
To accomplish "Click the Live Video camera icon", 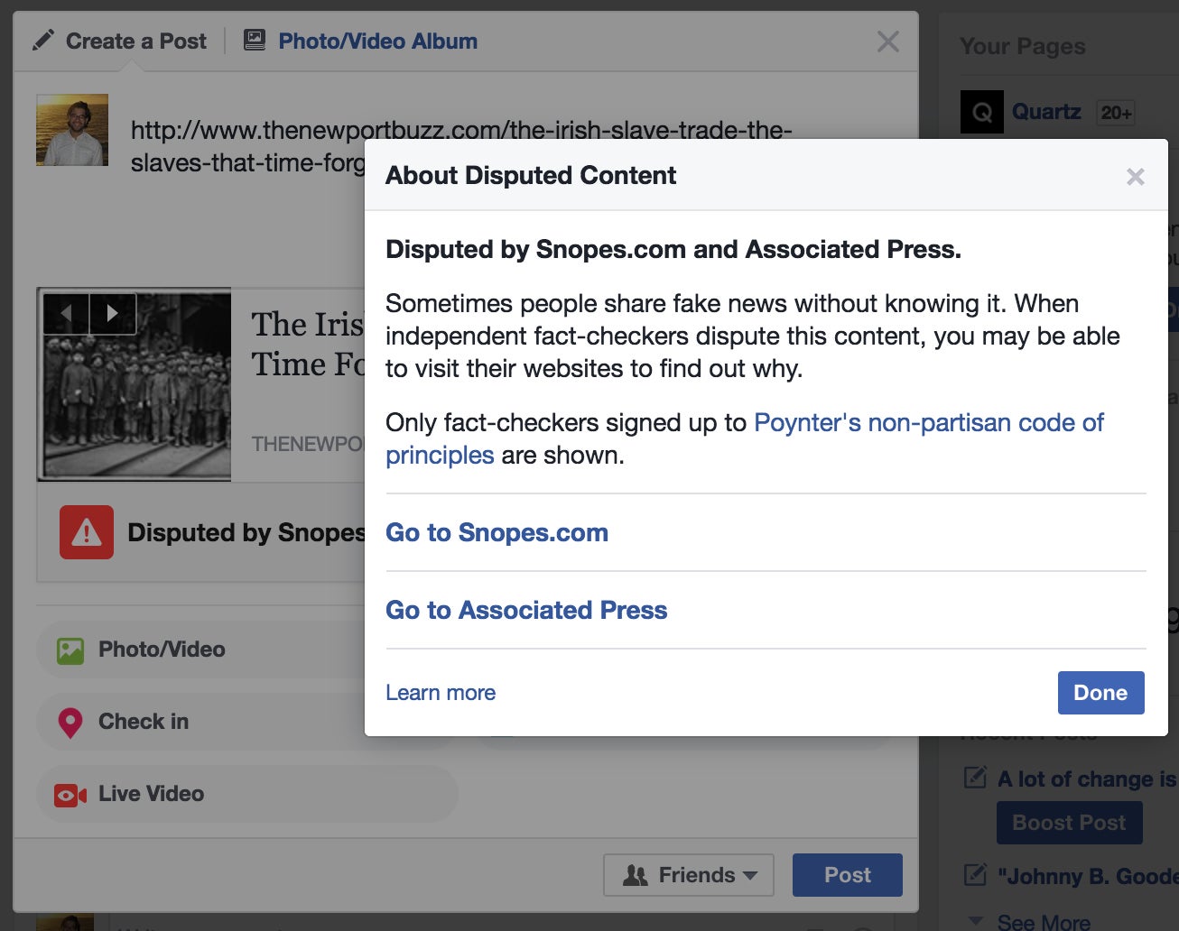I will pos(70,795).
